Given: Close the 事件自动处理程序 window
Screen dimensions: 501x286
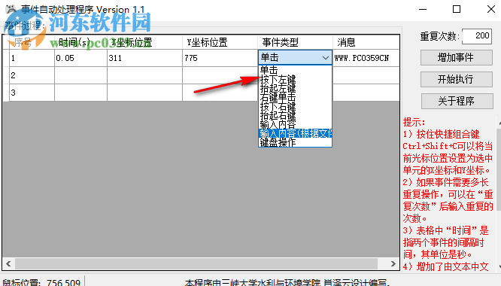Looking at the screenshot, I should [x=491, y=9].
